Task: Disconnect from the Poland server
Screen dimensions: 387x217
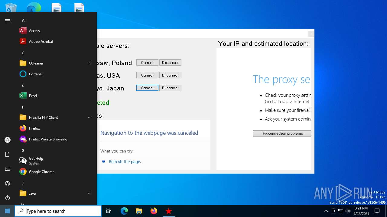Action: point(170,63)
